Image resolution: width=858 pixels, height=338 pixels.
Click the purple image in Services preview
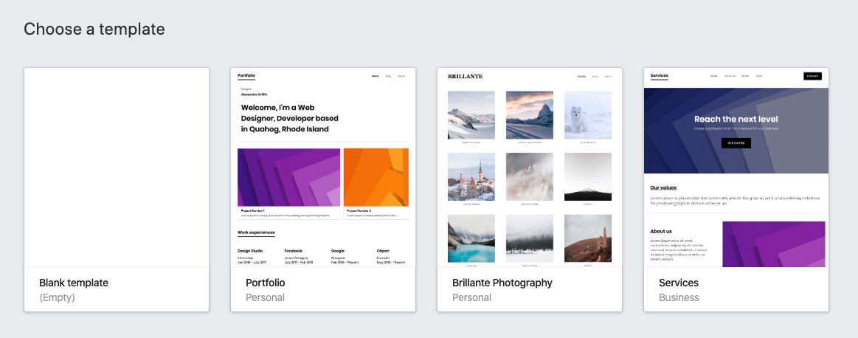[x=774, y=244]
